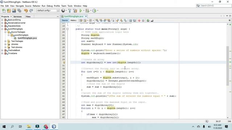This screenshot has height=130, width=232.
Task: Select the TriviaGame project
Action: 13,53
